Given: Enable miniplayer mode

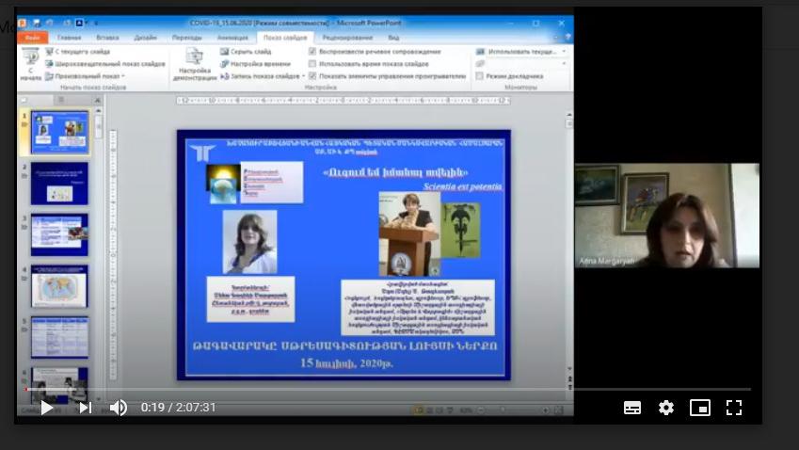Looking at the screenshot, I should point(699,408).
